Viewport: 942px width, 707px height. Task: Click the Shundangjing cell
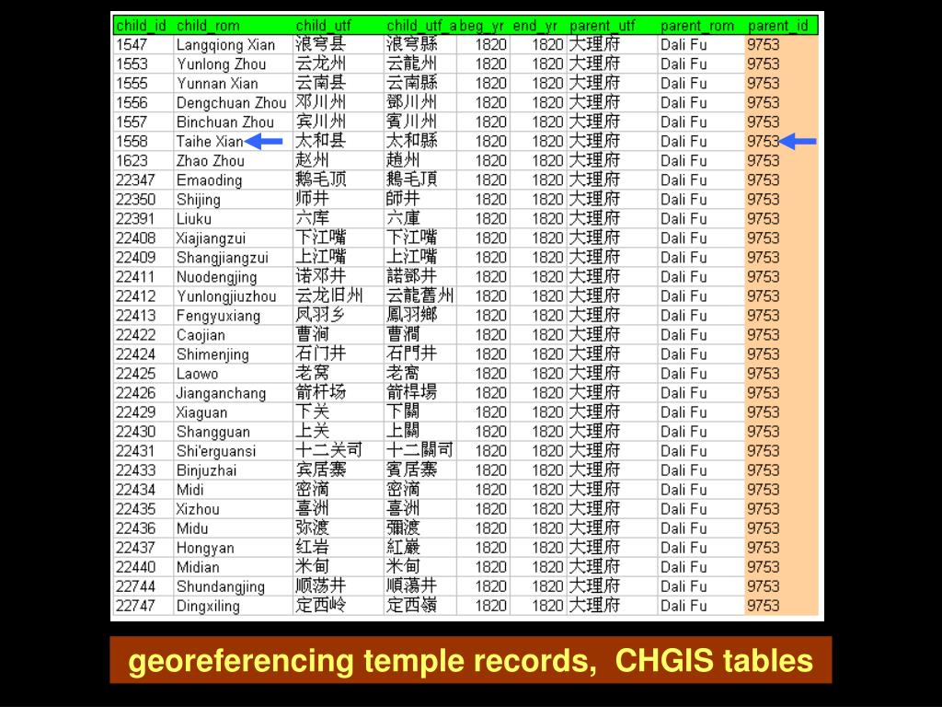[x=233, y=586]
